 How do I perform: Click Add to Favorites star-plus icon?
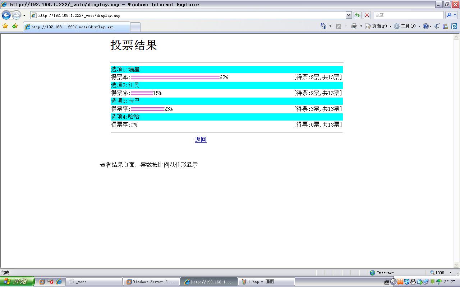15,26
